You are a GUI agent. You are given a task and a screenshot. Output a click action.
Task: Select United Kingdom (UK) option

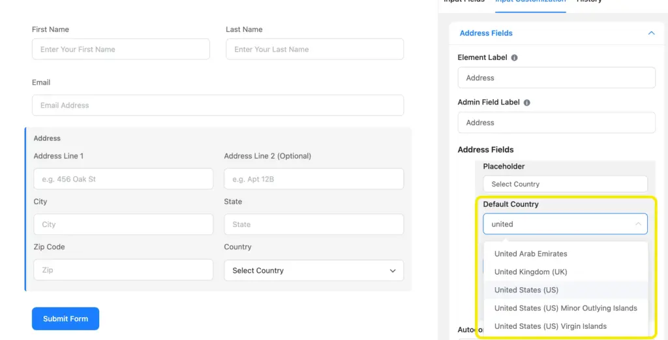[x=530, y=271]
